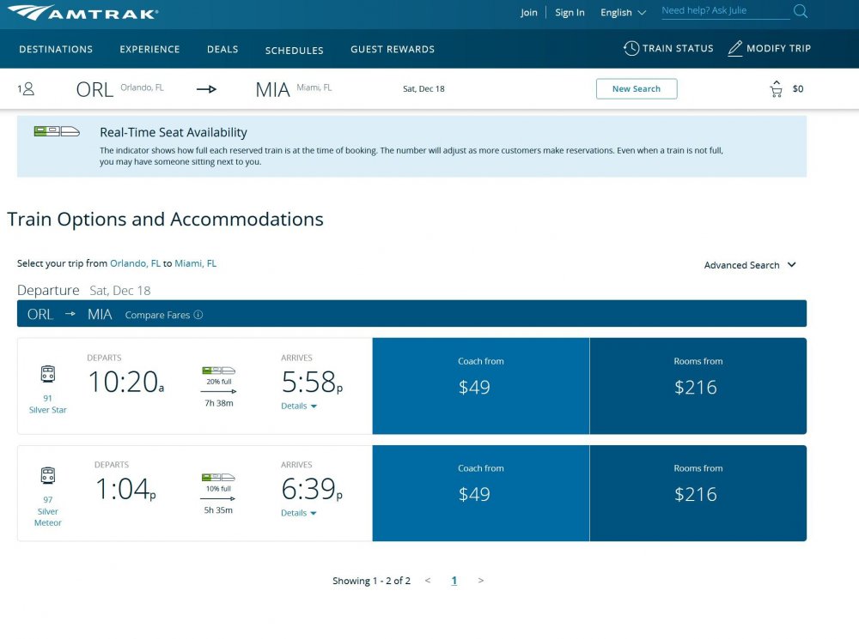The height and width of the screenshot is (639, 859).
Task: Click the Modify Trip pencil icon
Action: coord(734,48)
